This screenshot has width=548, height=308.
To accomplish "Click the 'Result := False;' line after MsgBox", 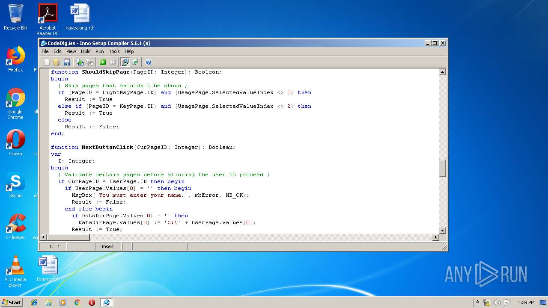I will click(x=99, y=202).
